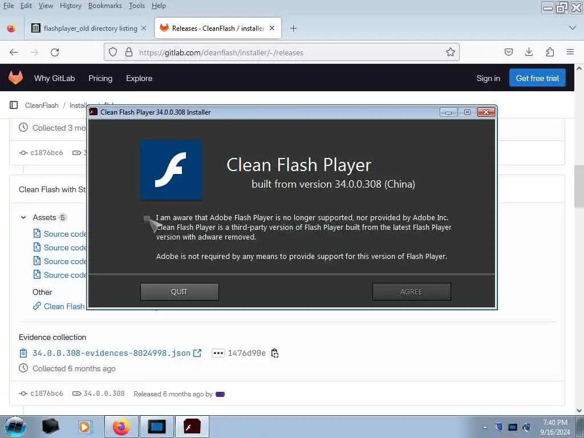This screenshot has height=438, width=584.
Task: Open the Pricing link
Action: [100, 78]
